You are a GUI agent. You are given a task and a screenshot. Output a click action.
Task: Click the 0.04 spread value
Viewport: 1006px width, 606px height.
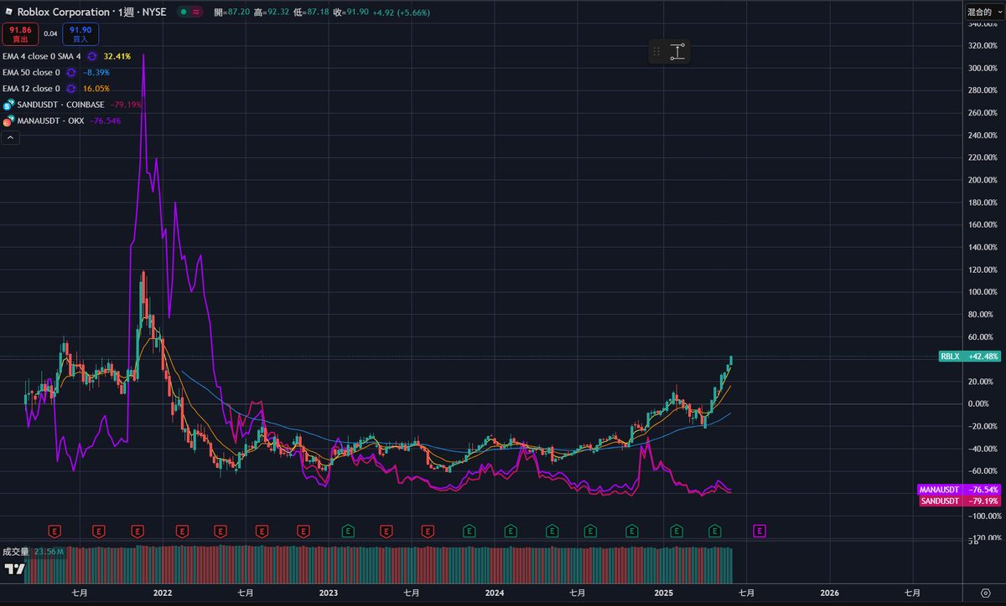pyautogui.click(x=50, y=34)
